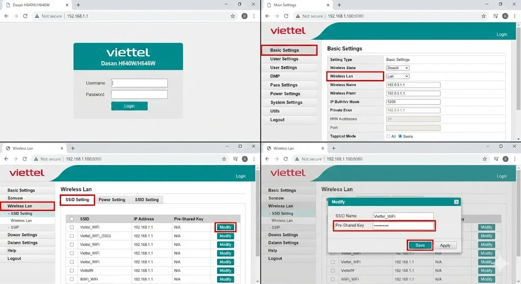
Task: Tick the header checkbox next to the SSID column title
Action: tap(72, 219)
